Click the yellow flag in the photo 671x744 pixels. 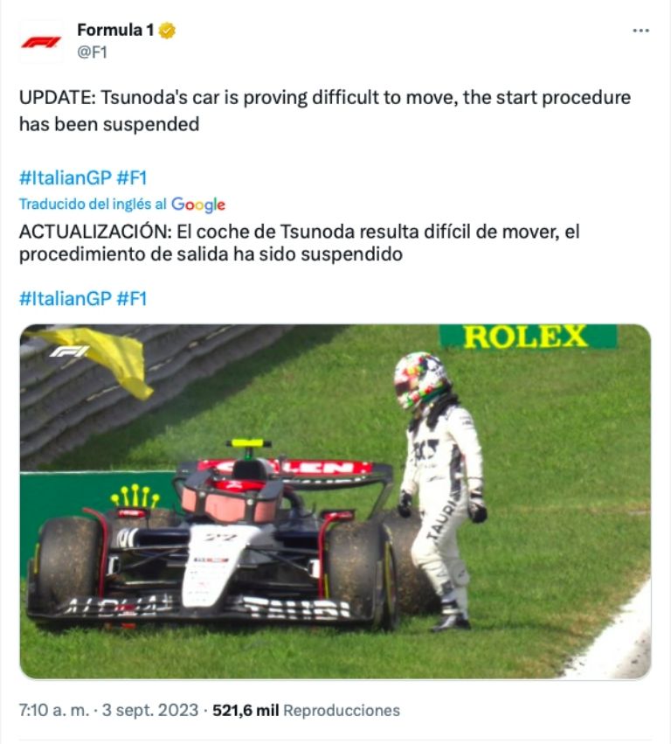coord(102,358)
